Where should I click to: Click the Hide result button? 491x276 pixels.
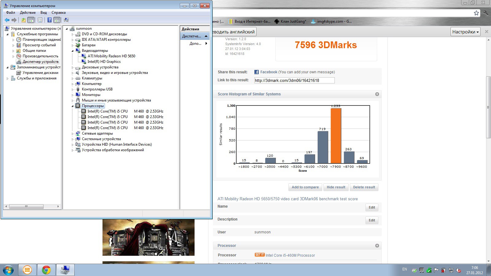coord(336,187)
